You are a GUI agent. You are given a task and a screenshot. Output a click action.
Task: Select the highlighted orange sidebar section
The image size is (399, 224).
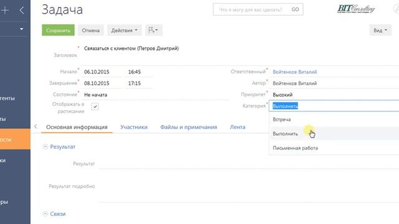[x=15, y=139]
